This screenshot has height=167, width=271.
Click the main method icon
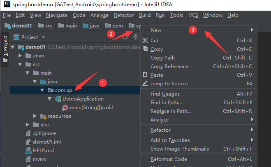[x=65, y=108]
